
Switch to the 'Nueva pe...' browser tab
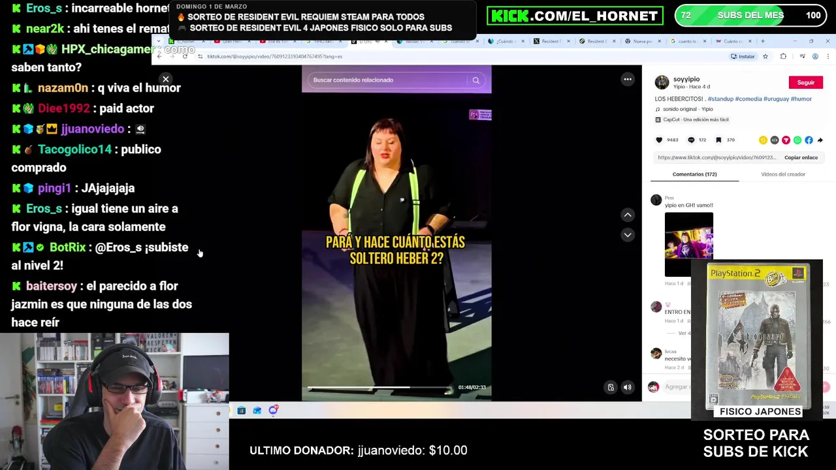(x=641, y=41)
